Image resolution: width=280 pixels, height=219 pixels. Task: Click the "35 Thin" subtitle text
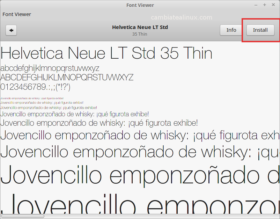(x=140, y=34)
